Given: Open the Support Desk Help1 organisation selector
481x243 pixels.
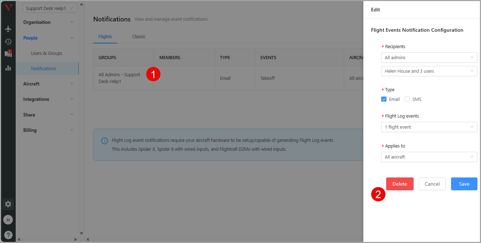Looking at the screenshot, I should pyautogui.click(x=50, y=8).
